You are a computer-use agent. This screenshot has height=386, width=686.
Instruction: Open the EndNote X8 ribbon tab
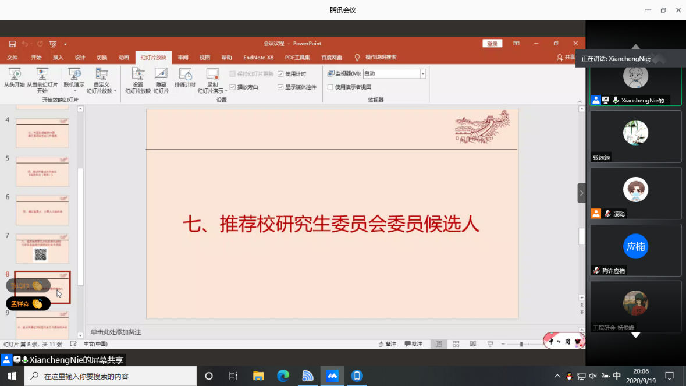258,58
